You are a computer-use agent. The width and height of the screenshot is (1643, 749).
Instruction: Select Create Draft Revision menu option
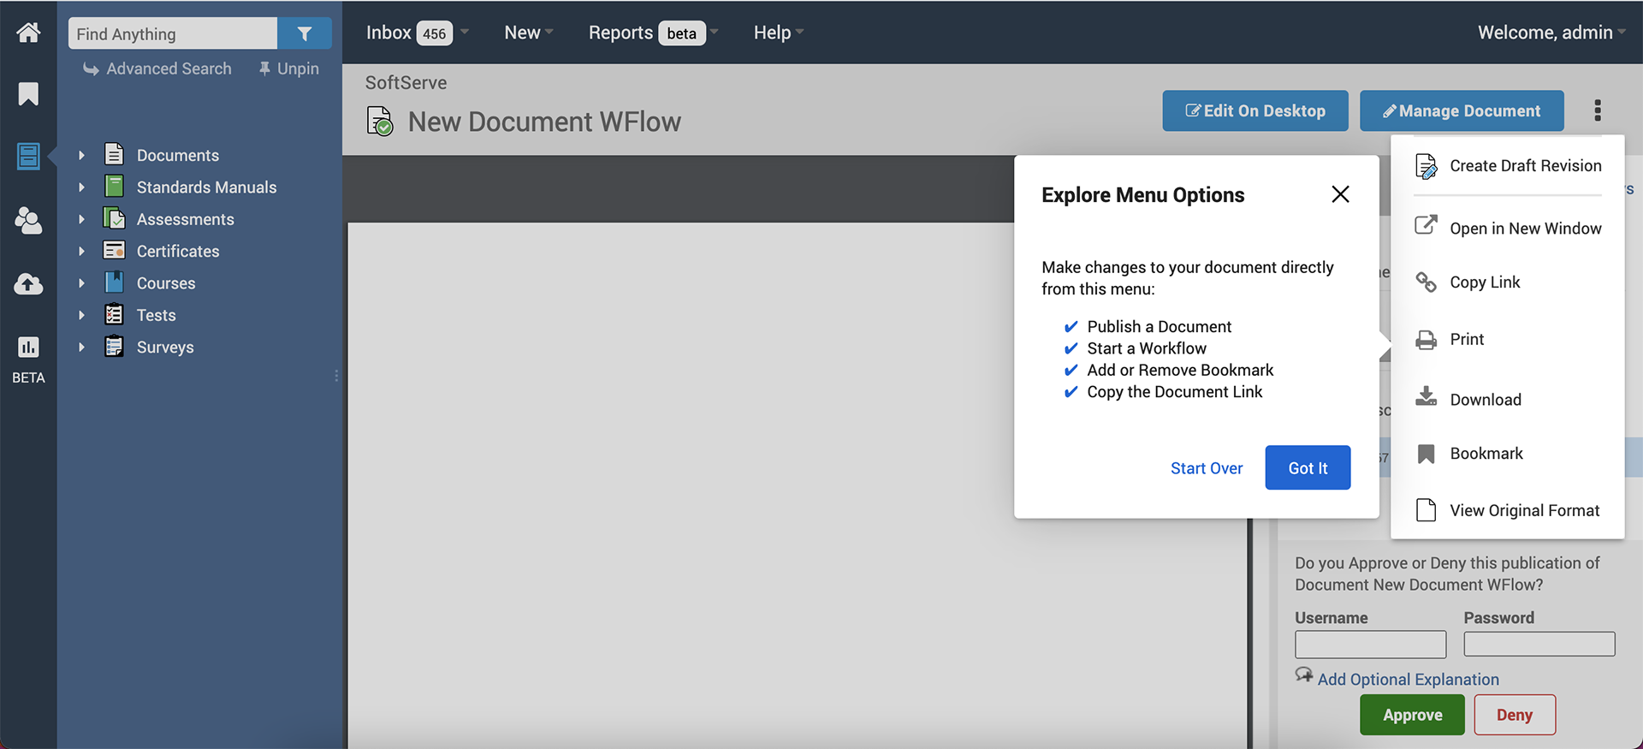(1524, 166)
